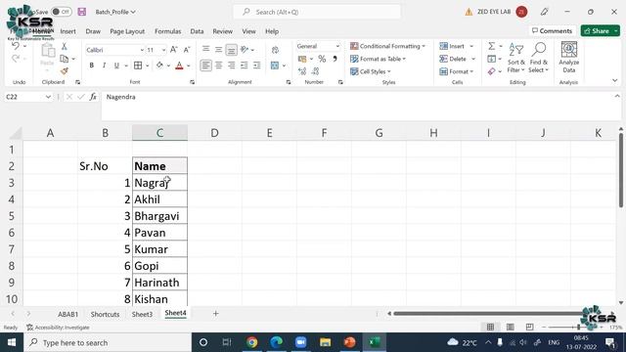Open the Page Layout ribbon tab
The width and height of the screenshot is (626, 352).
[127, 31]
